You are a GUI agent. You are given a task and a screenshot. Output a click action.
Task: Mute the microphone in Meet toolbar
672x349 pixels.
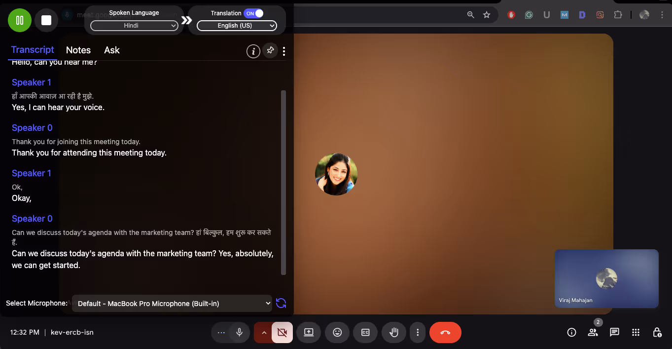[x=240, y=332]
